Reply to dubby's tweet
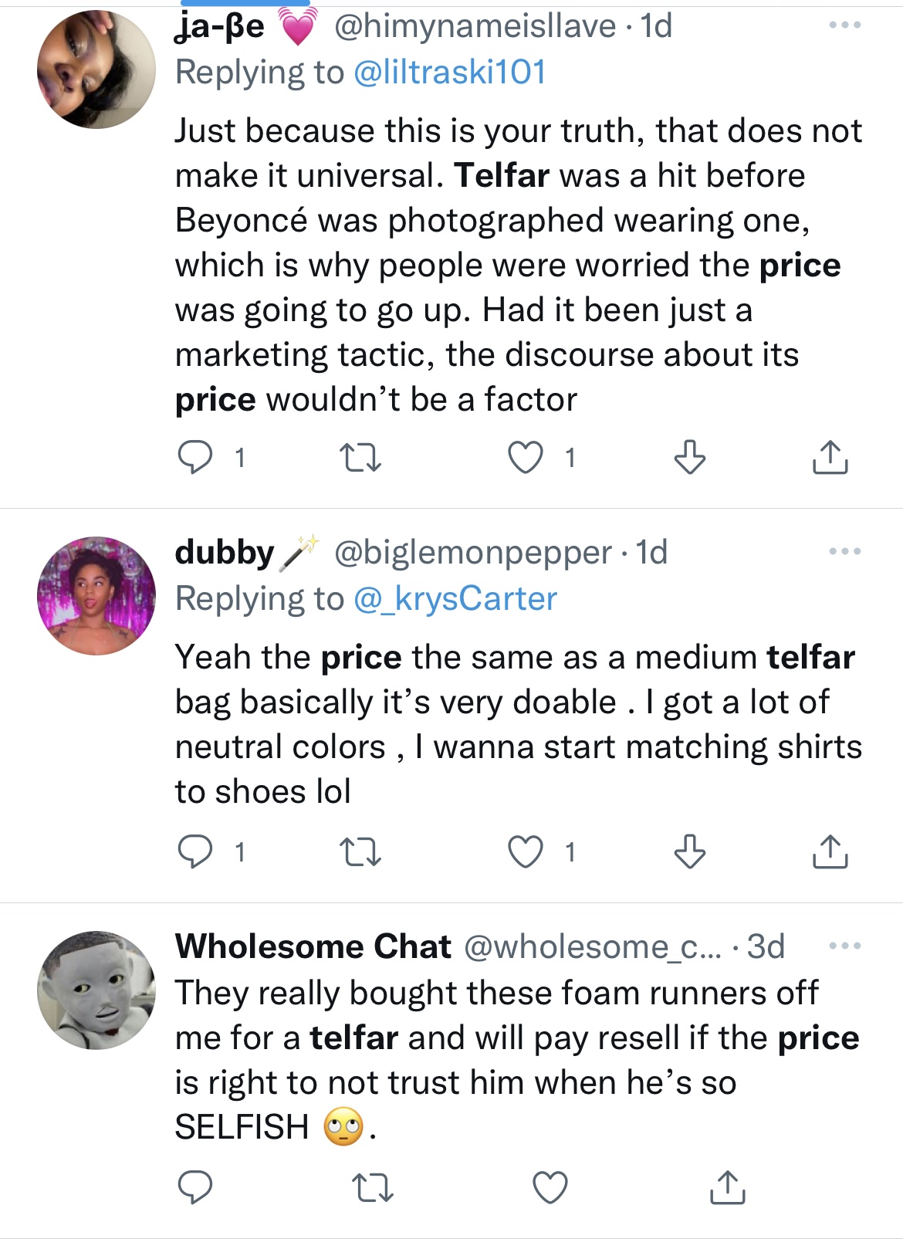Viewport: 903px width, 1239px height. click(x=195, y=852)
